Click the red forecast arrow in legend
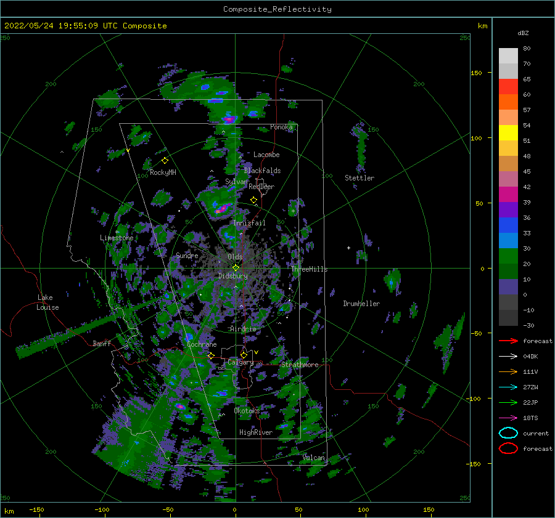Screen dimensions: 555x518 click(508, 341)
